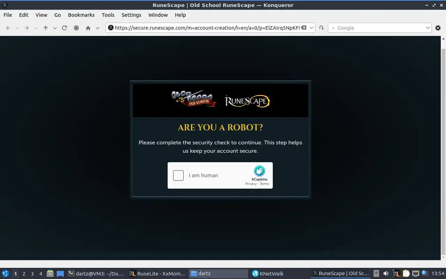This screenshot has width=446, height=279.
Task: Switch to the dartz file manager window
Action: [x=218, y=274]
